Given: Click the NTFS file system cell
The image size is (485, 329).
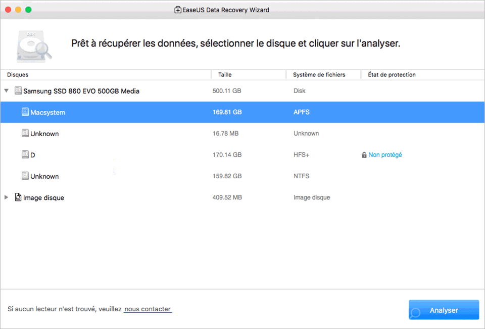Looking at the screenshot, I should 302,176.
